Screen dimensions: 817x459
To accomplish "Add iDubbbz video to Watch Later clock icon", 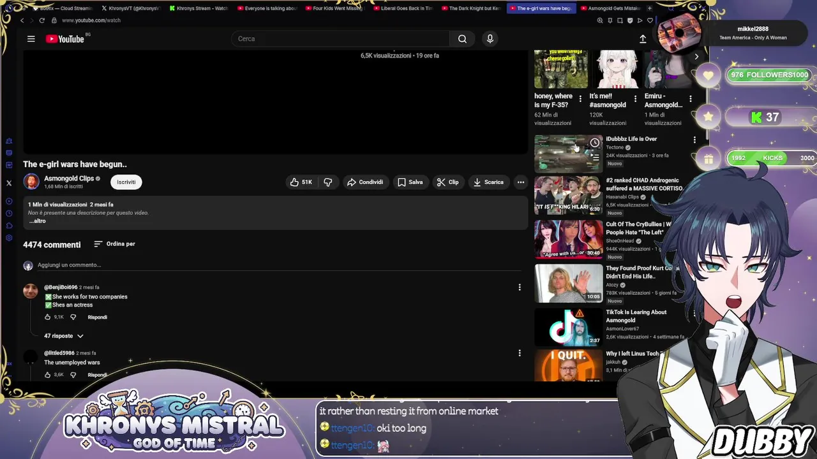I will point(595,143).
